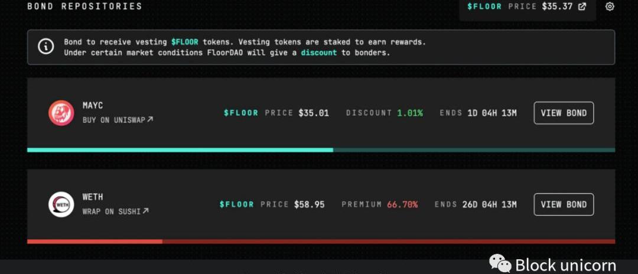Click the arrow icon after Wrap on Sushi

click(145, 211)
